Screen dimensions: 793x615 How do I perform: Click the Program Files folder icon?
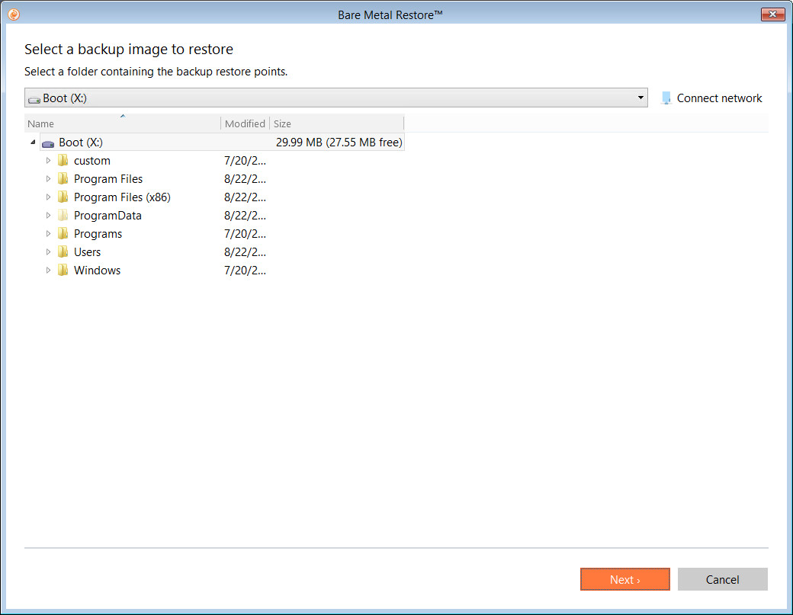pos(63,179)
